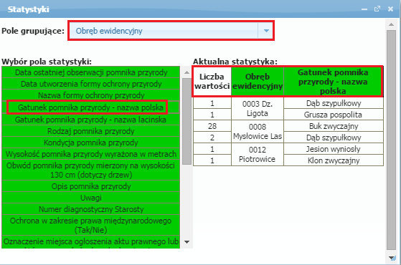Click the field list scroll-up arrow
401x265 pixels.
pos(187,72)
